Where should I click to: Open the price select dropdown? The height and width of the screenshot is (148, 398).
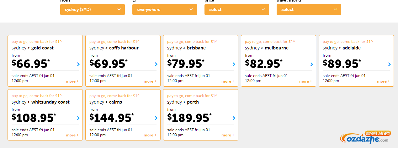point(237,9)
